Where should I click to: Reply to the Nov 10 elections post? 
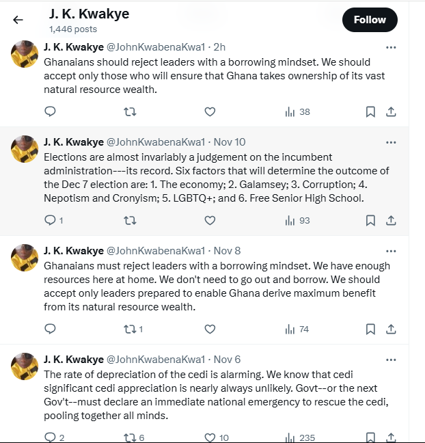[54, 220]
